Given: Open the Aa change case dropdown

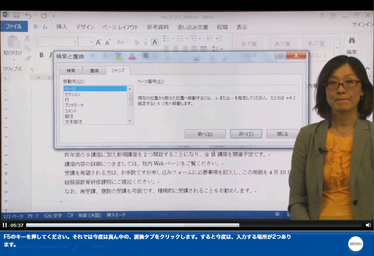Looking at the screenshot, I should point(122,42).
